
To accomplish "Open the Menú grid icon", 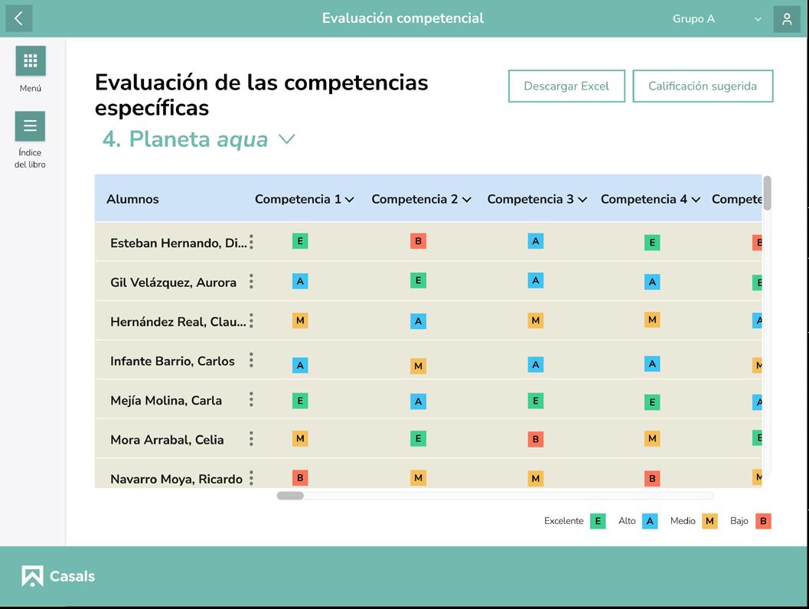I will coord(31,61).
